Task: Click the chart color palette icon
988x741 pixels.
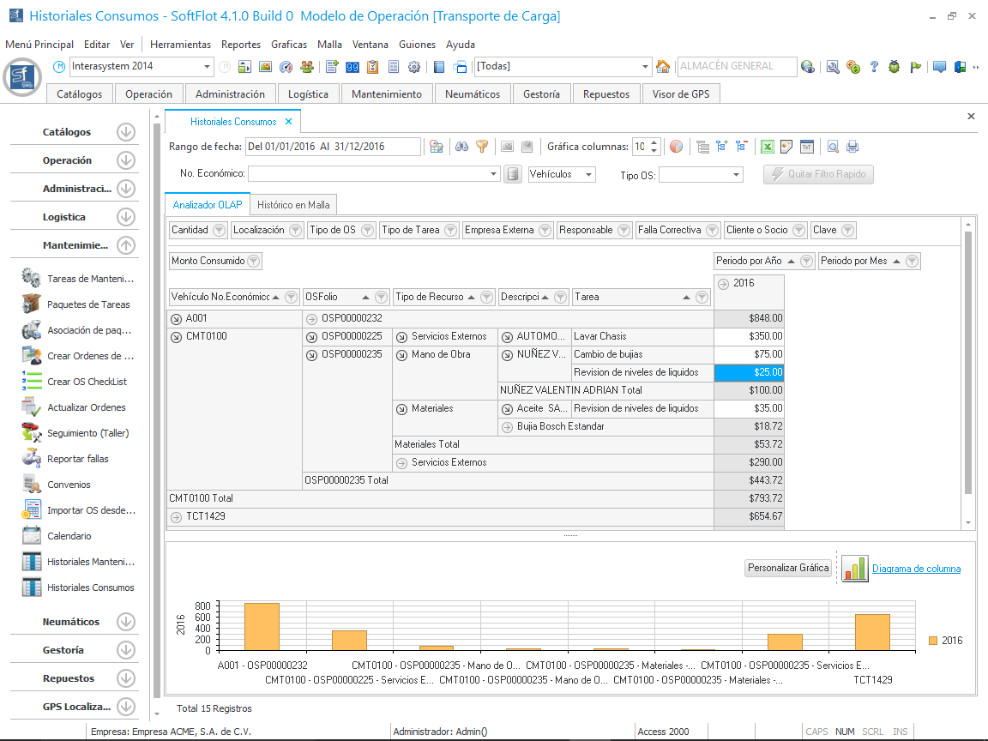Action: click(x=677, y=147)
